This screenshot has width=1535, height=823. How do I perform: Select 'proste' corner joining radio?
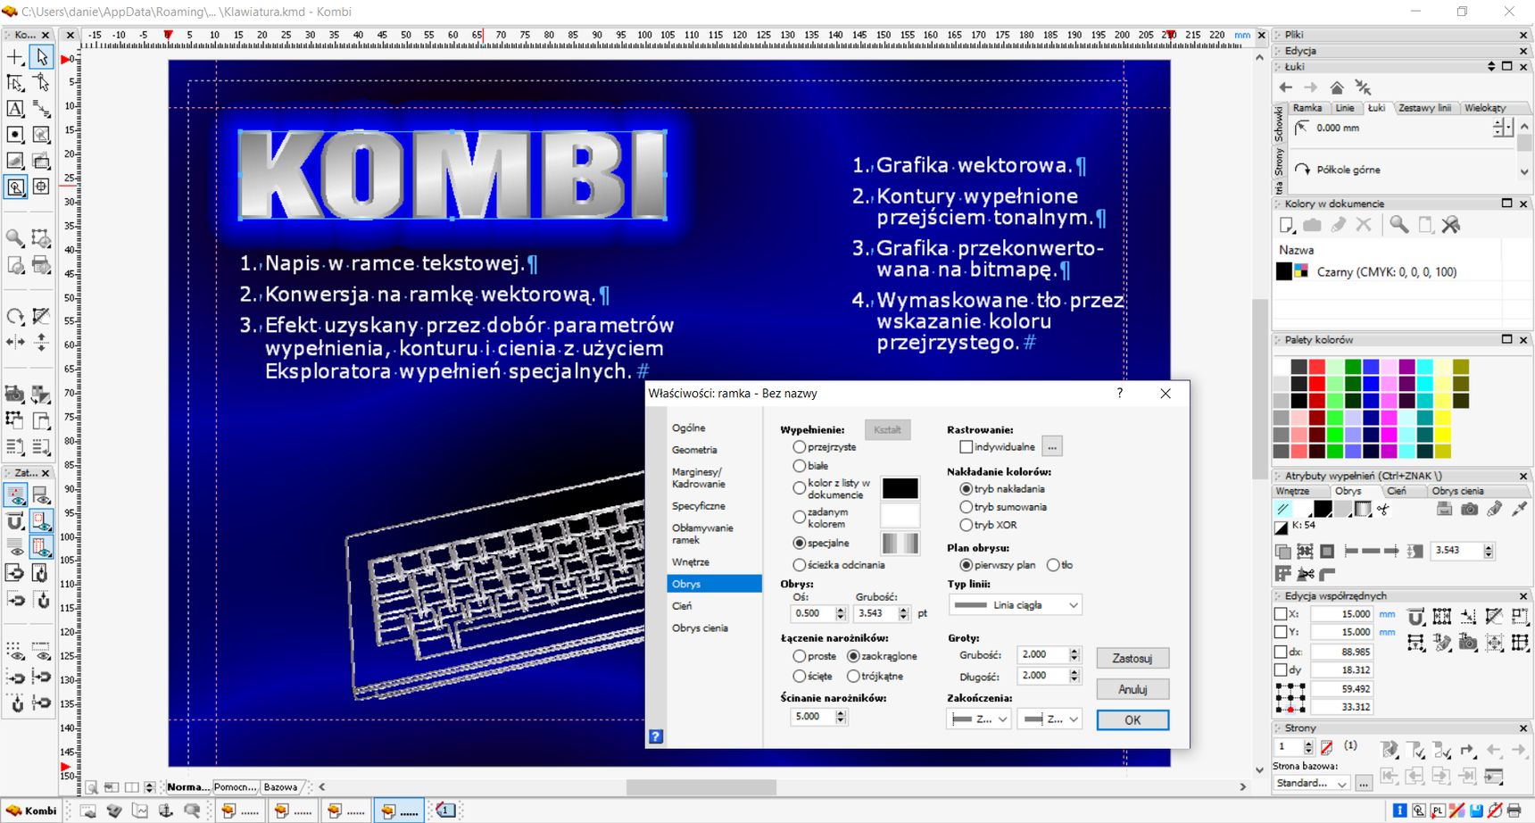[x=799, y=656]
